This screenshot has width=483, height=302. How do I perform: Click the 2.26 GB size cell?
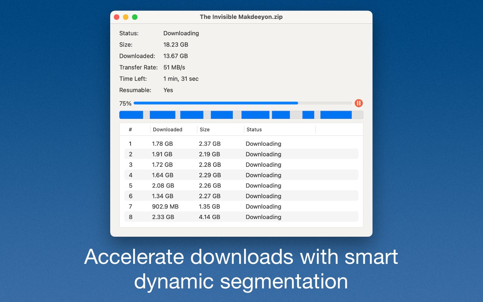(x=210, y=185)
